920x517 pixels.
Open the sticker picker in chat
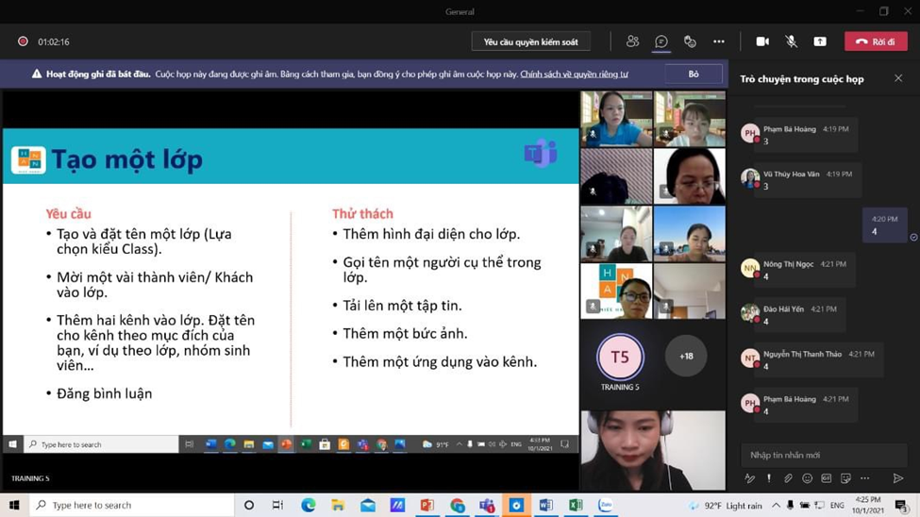(845, 478)
